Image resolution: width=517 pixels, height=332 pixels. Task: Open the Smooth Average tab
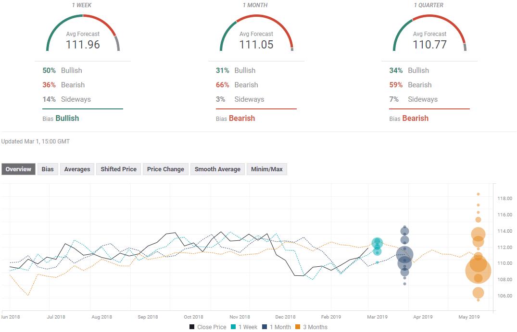pyautogui.click(x=217, y=169)
